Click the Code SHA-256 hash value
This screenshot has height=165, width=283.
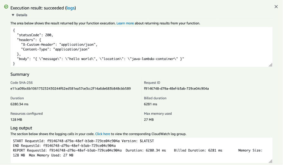click(x=71, y=89)
